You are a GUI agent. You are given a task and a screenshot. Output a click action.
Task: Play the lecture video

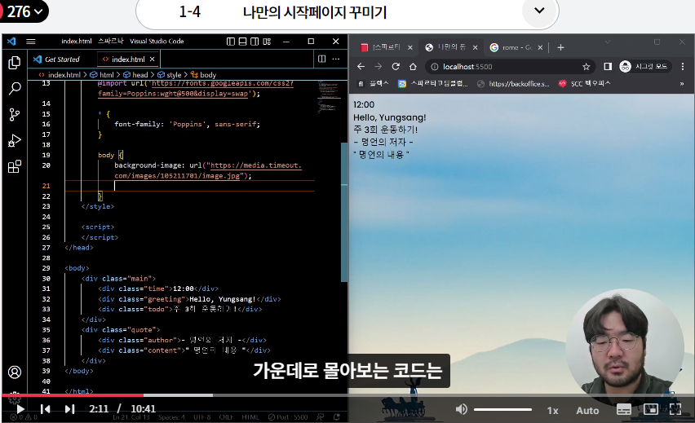(x=20, y=409)
